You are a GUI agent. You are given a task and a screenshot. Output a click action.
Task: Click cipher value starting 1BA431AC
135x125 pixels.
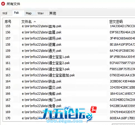coord(122,94)
